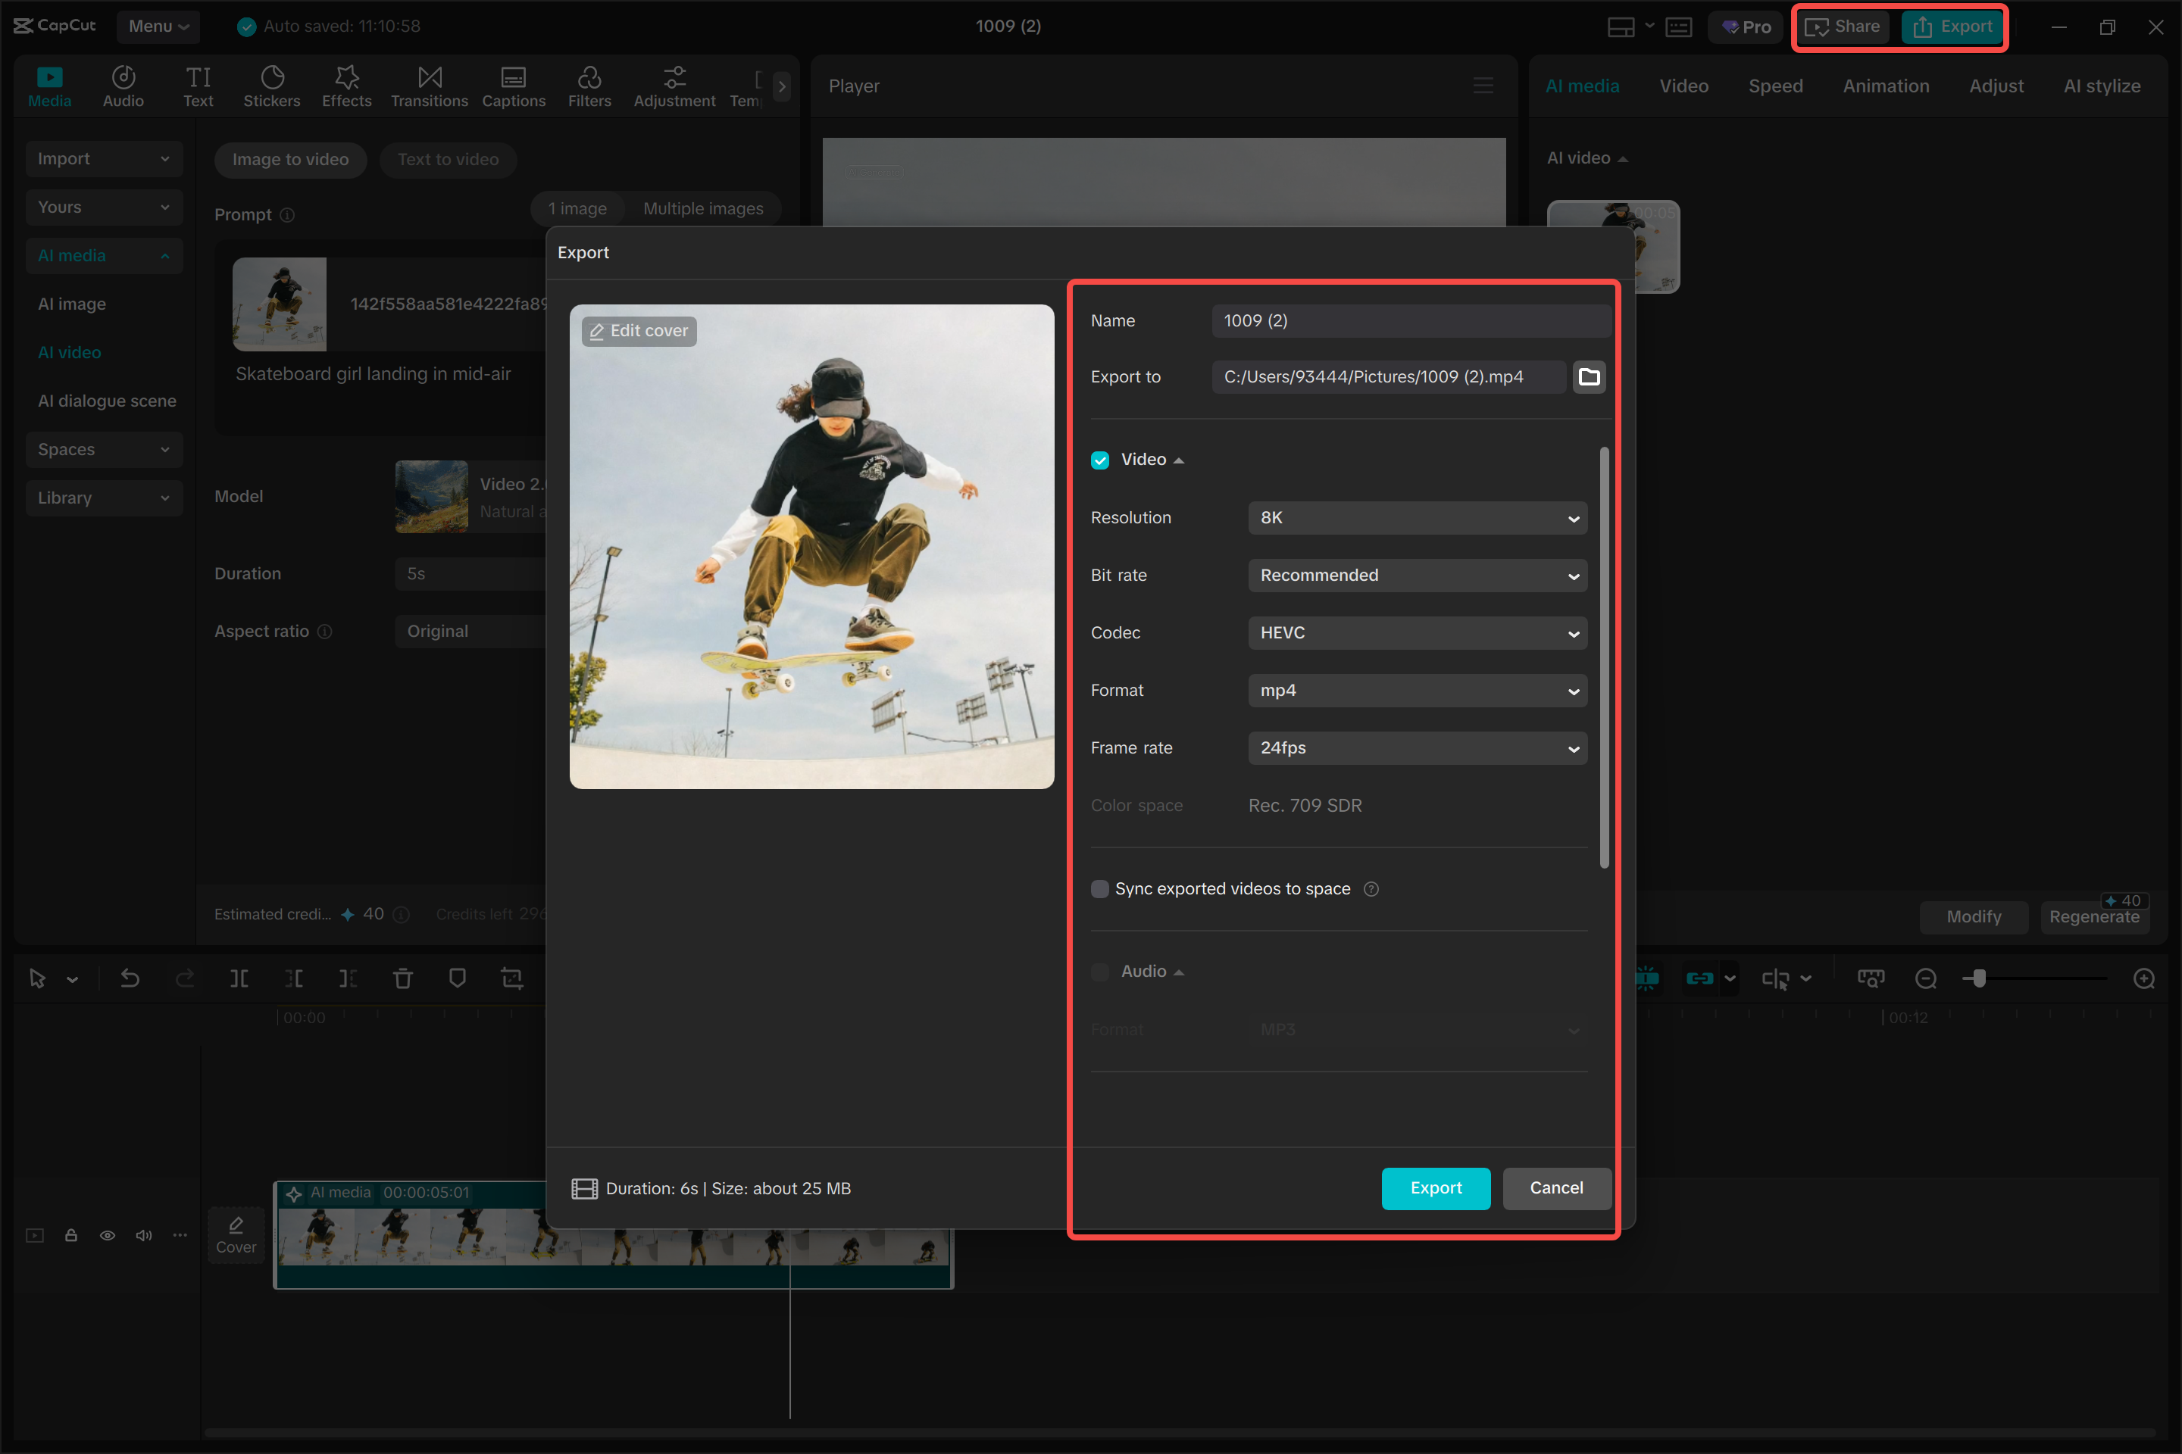Select the Delete icon in timeline toolbar
Image resolution: width=2182 pixels, height=1454 pixels.
coord(402,978)
